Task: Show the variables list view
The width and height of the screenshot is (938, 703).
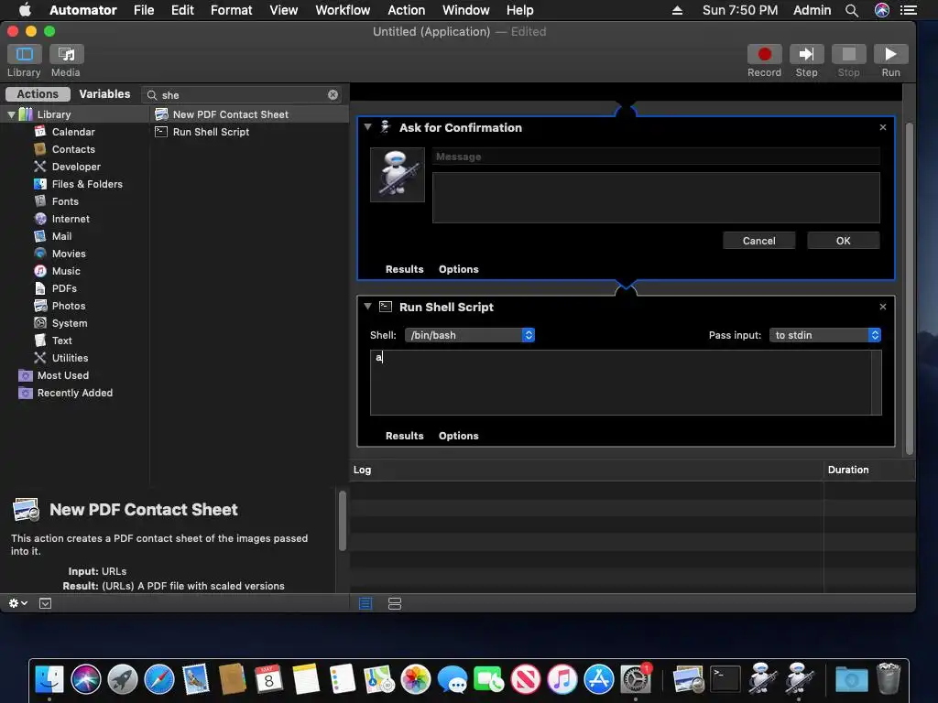Action: click(395, 604)
